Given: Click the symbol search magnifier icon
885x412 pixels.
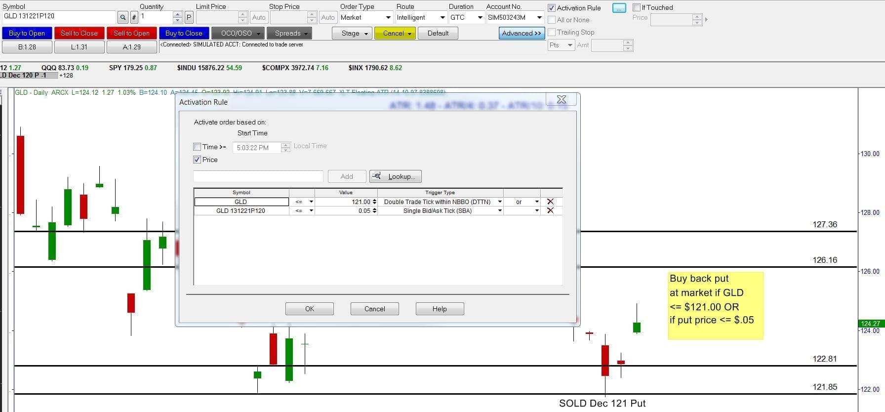Looking at the screenshot, I should pos(122,18).
